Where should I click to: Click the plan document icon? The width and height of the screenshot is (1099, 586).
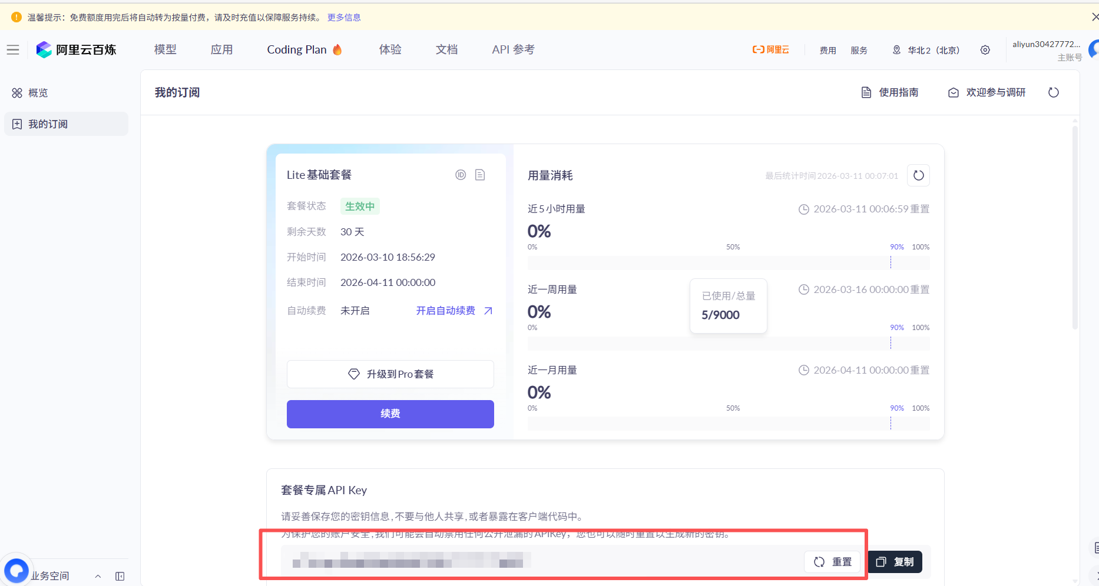480,175
